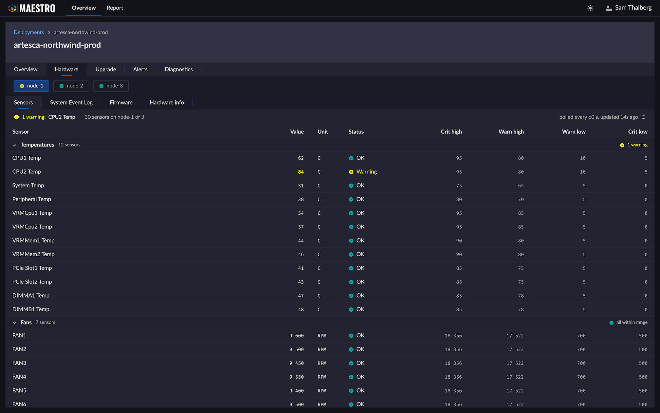
Task: Open the Hardware info sub-tab
Action: click(167, 103)
